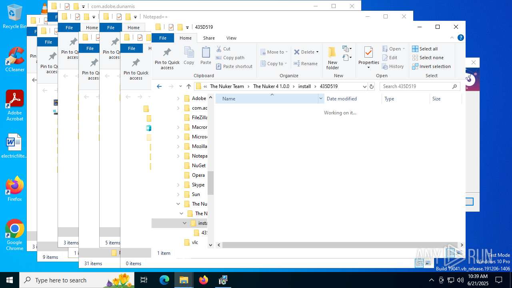Open the Name column filter dropdown
Viewport: 512px width, 288px height.
[321, 99]
